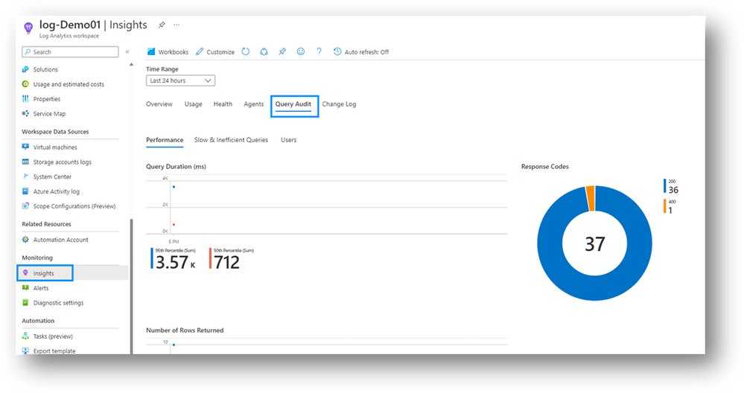Switch to the Overview tab
The image size is (744, 393).
pos(159,103)
